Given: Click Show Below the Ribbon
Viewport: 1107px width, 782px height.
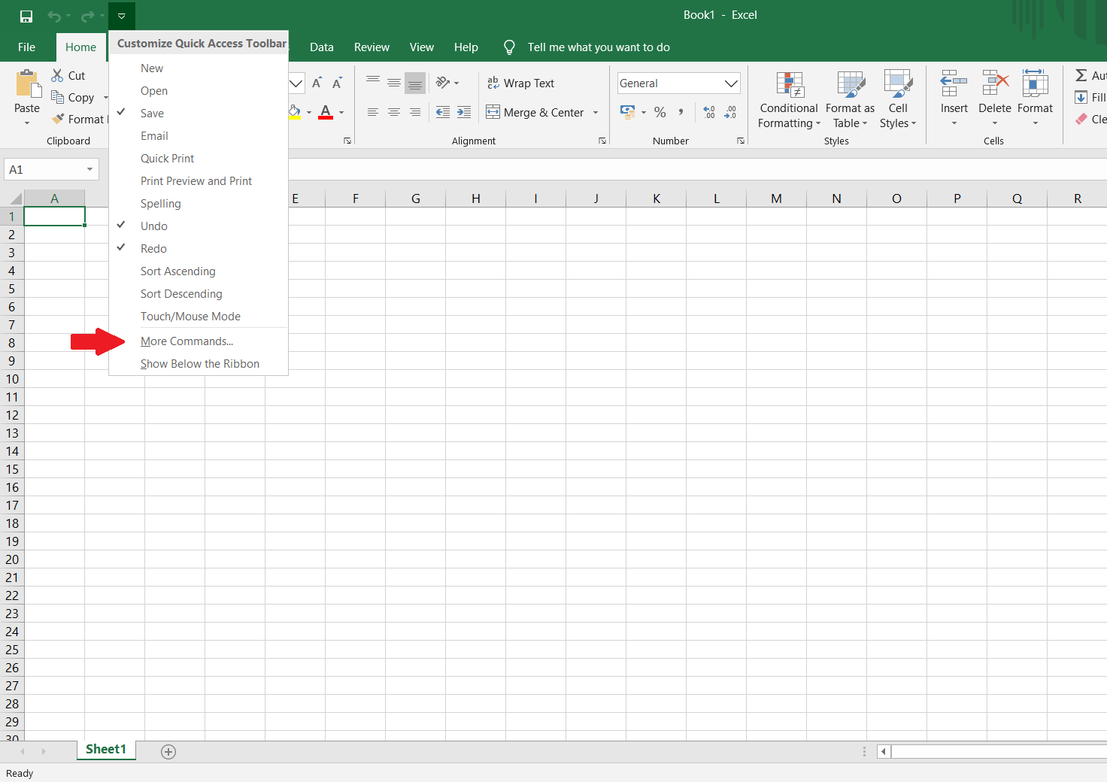Looking at the screenshot, I should coord(199,363).
